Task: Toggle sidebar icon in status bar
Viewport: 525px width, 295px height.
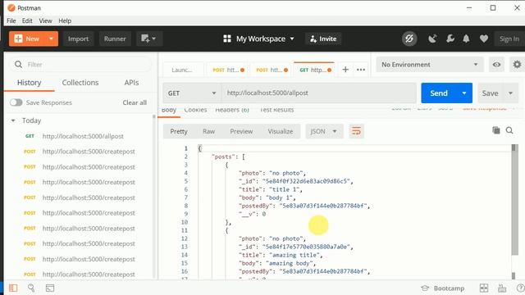Action: 13,288
